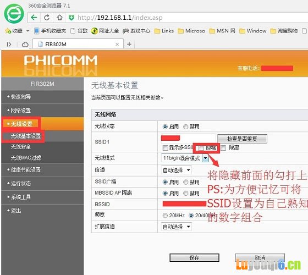Open the 信道 自动选择 dropdown
Screen dimensions: 308x275
point(176,170)
